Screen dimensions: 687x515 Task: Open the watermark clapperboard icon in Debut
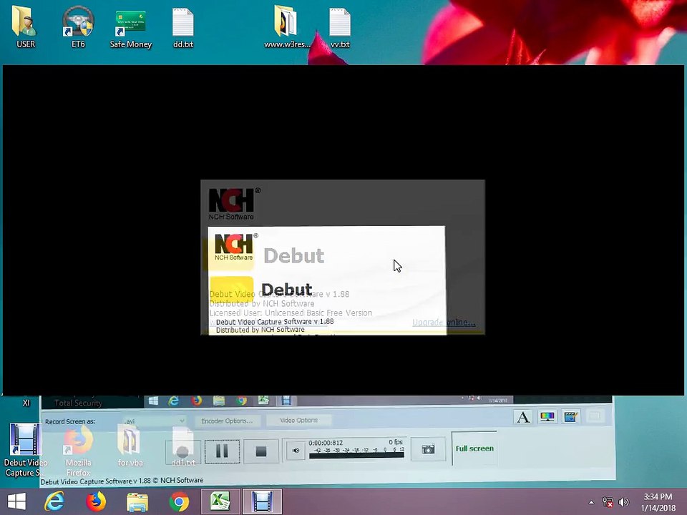point(570,417)
